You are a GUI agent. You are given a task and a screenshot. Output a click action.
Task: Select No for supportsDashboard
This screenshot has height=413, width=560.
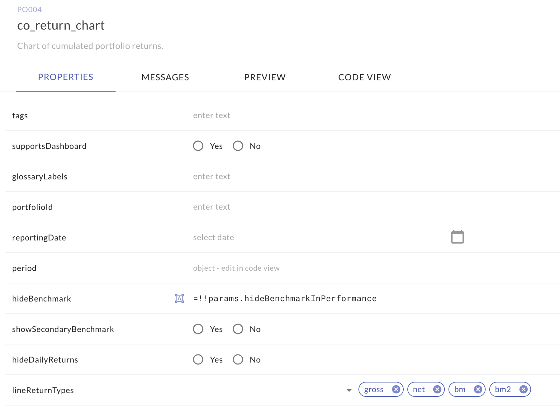[238, 146]
